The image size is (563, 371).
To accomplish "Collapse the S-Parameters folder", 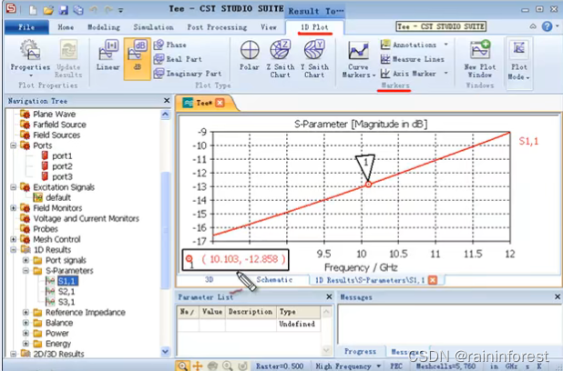I will pyautogui.click(x=26, y=270).
